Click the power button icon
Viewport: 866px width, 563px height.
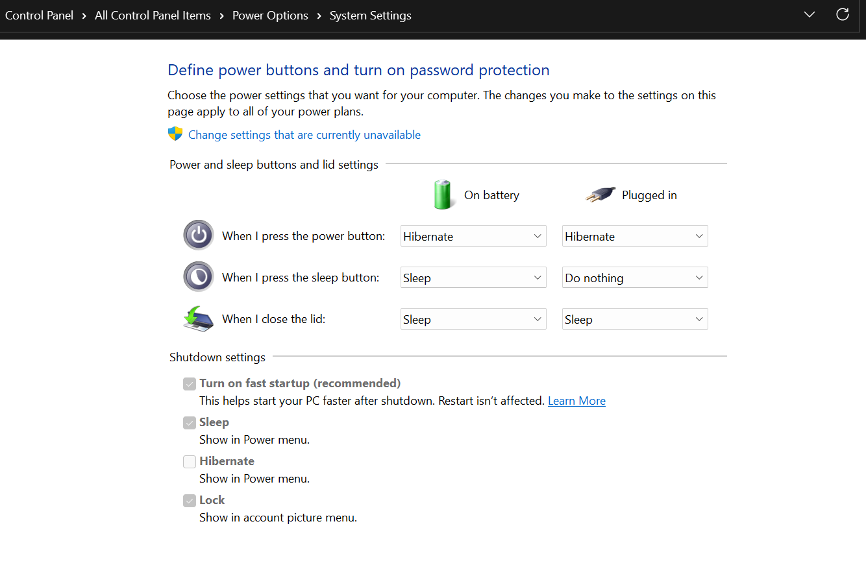(198, 235)
